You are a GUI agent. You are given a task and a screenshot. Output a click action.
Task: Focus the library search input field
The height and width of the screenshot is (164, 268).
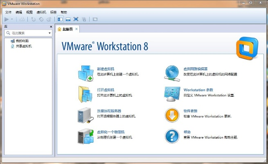pyautogui.click(x=28, y=33)
